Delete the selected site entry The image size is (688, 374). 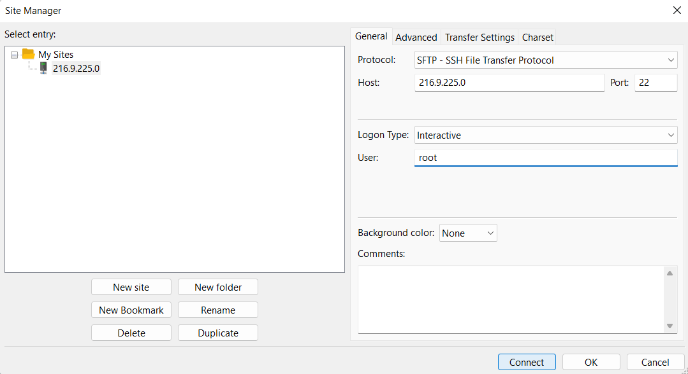[131, 333]
